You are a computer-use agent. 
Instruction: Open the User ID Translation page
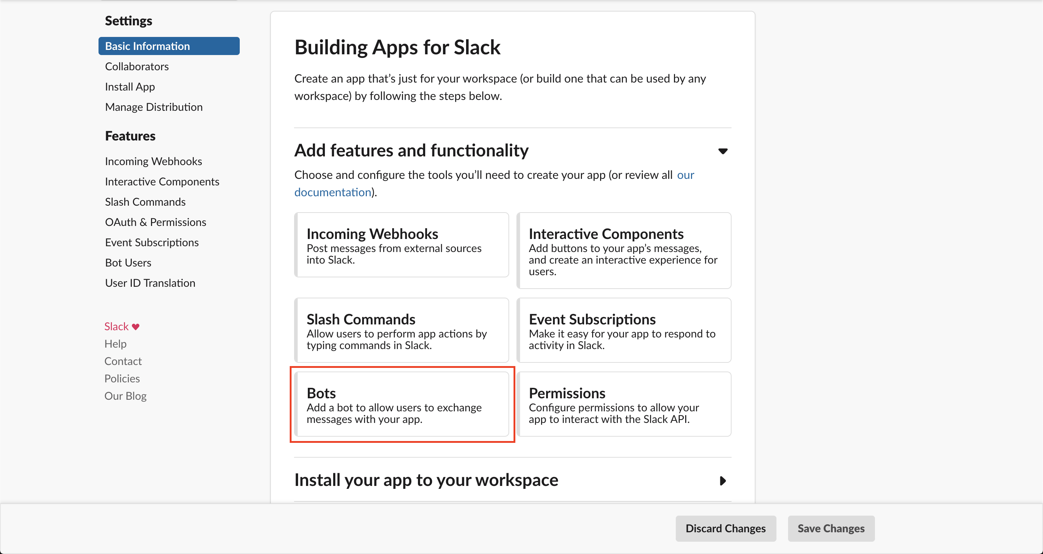pos(150,283)
